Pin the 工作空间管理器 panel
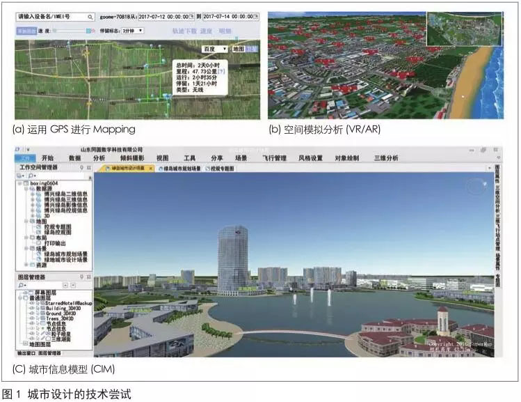Screen dimensions: 521x402 click(x=82, y=167)
